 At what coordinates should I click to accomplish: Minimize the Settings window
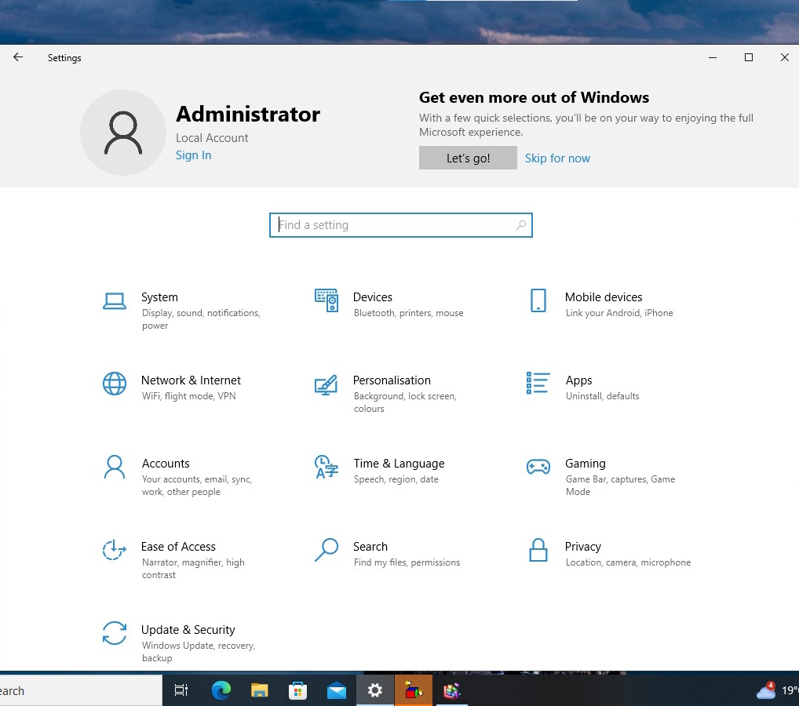point(713,57)
